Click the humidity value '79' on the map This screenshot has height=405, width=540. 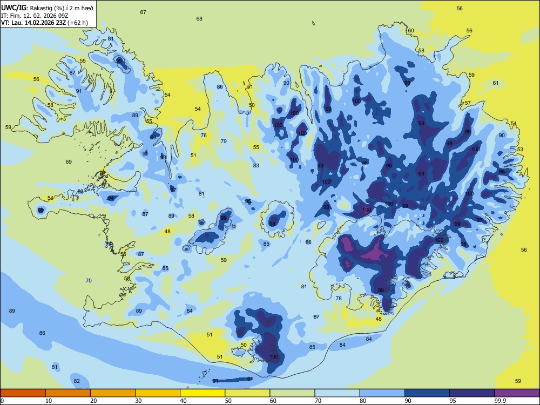pos(224,141)
